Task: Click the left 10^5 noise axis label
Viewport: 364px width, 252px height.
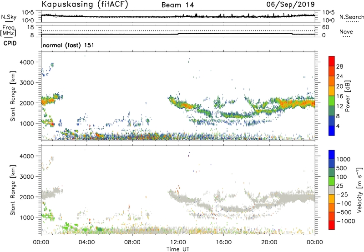Action: point(28,13)
